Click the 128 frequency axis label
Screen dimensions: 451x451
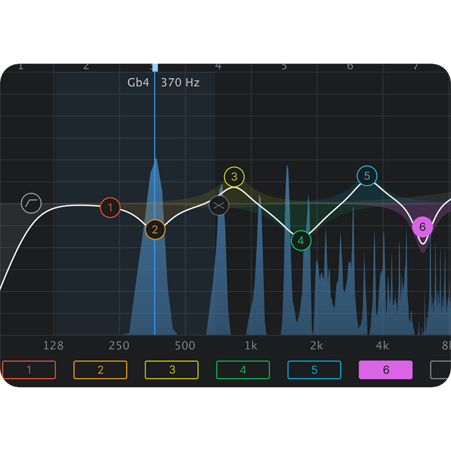(53, 346)
